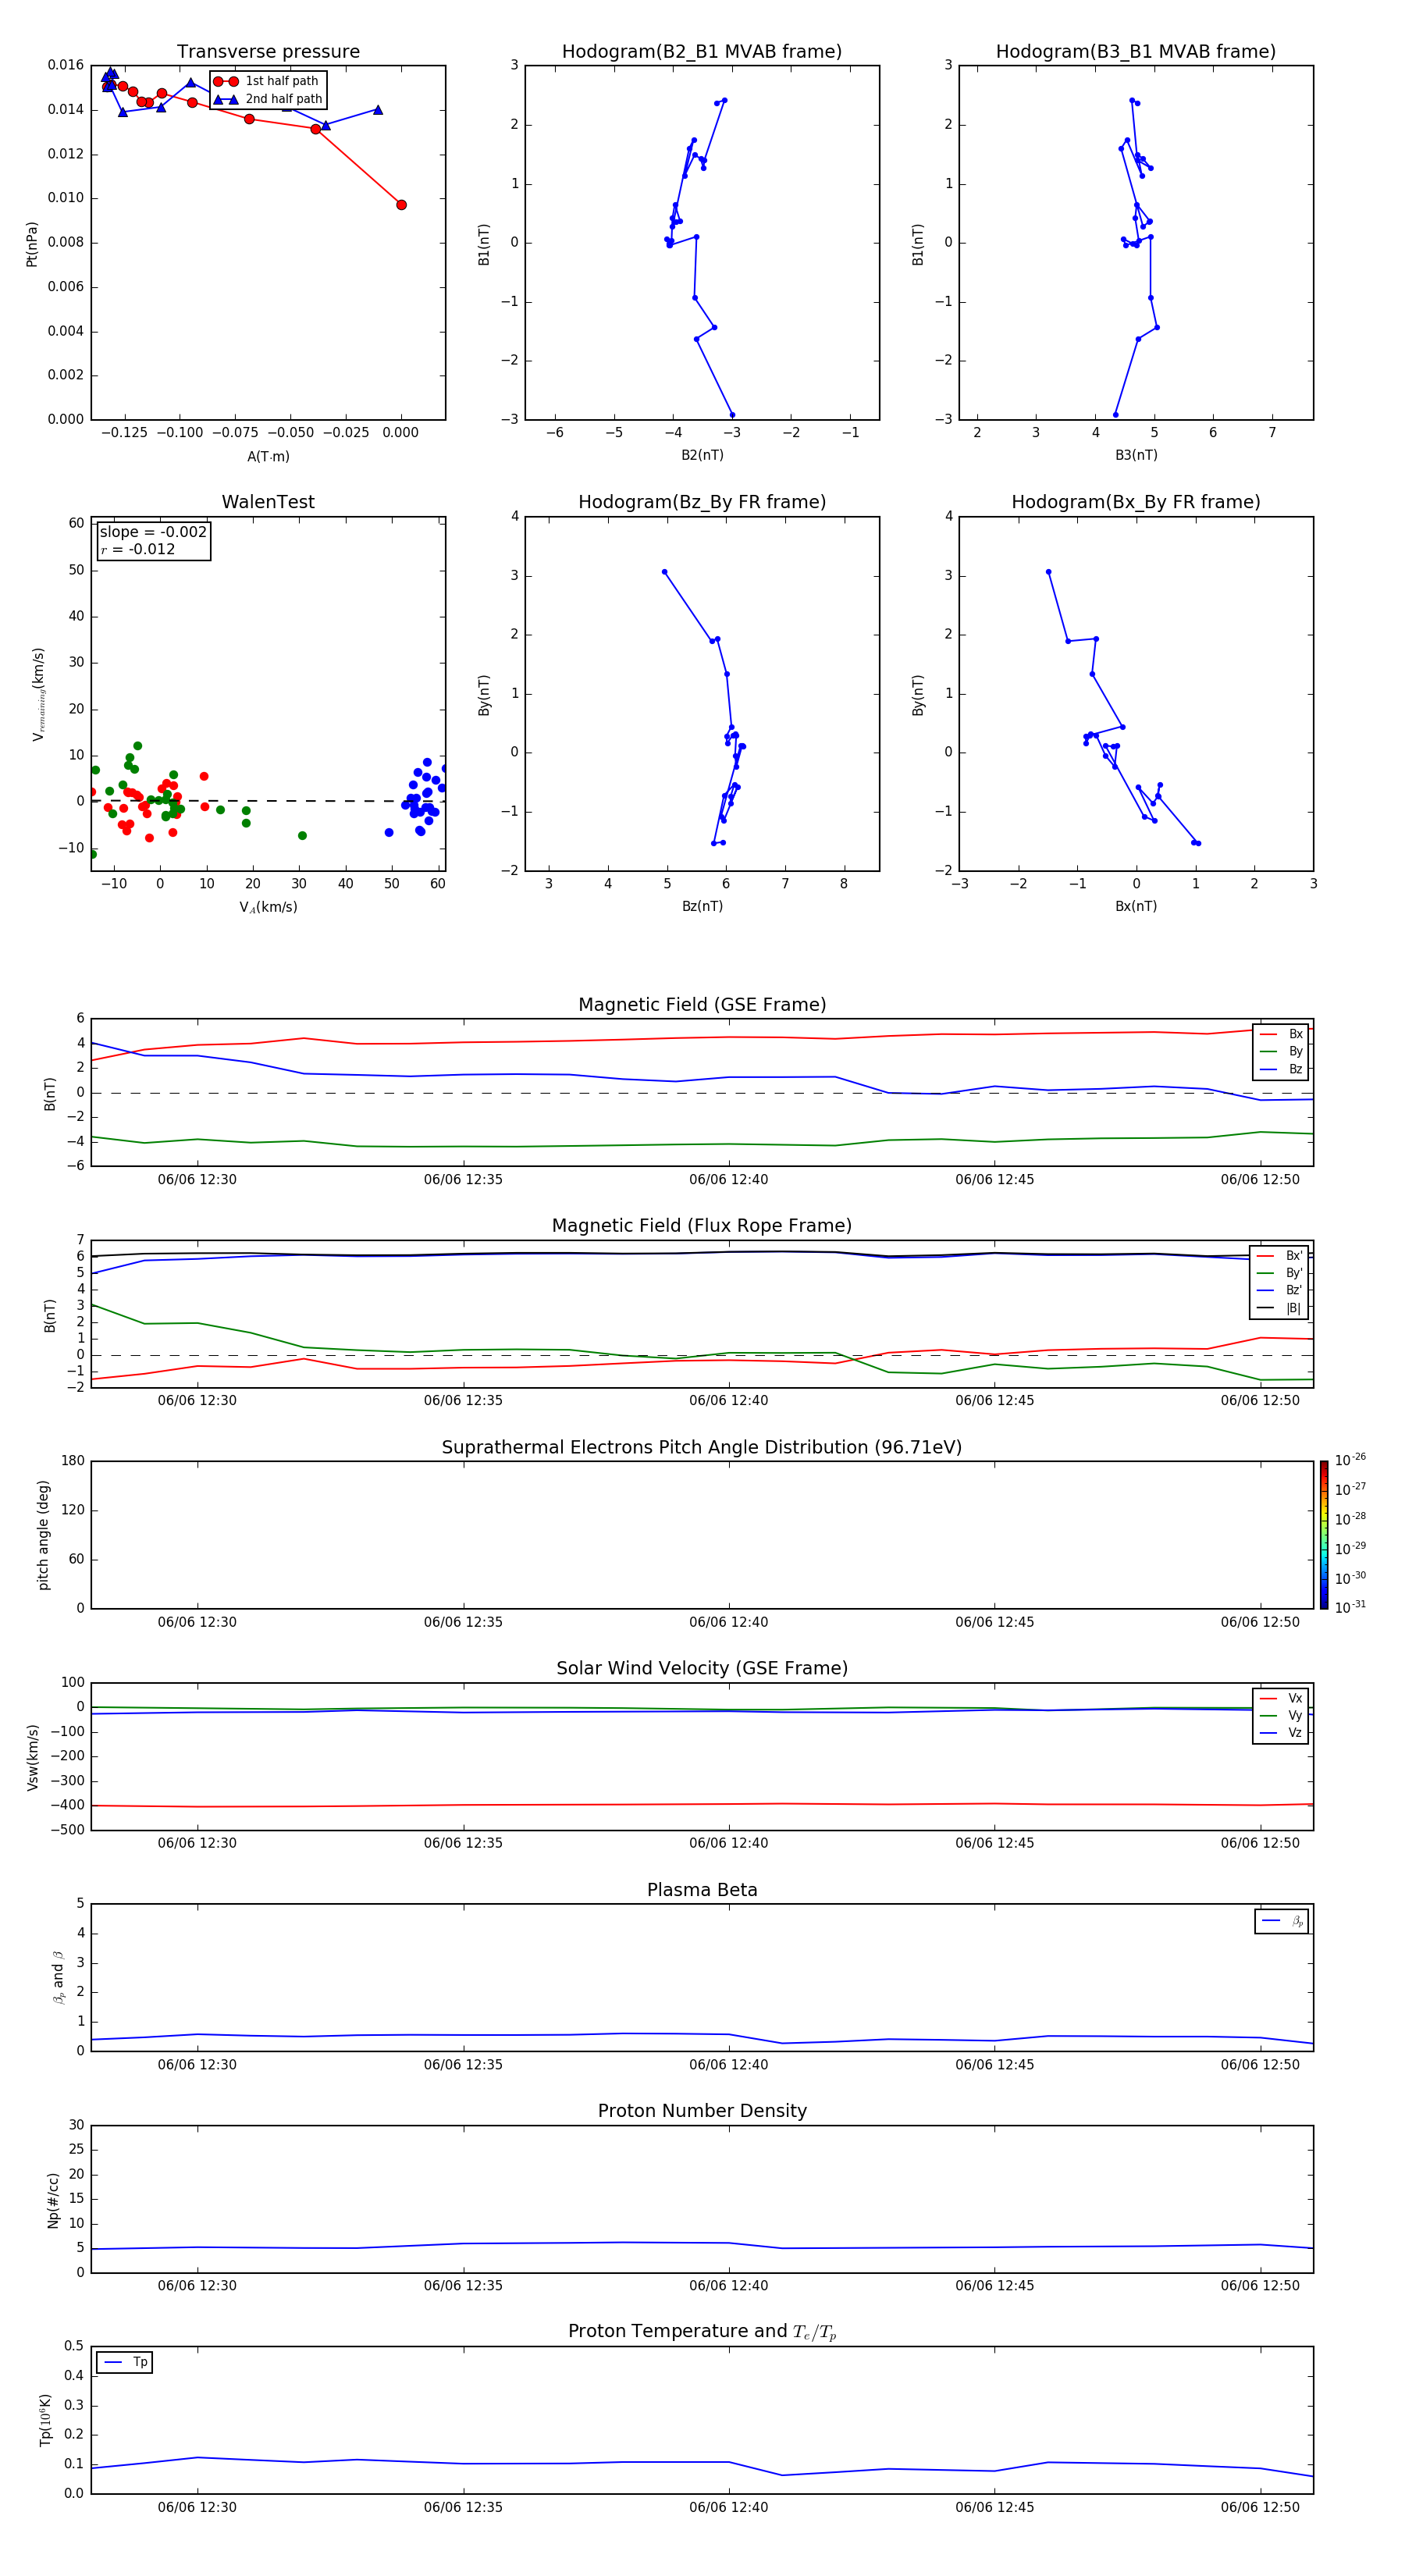The image size is (1405, 2576).
Task: Click the 'pitch angle (deg)' axis label
Action: pyautogui.click(x=43, y=1535)
